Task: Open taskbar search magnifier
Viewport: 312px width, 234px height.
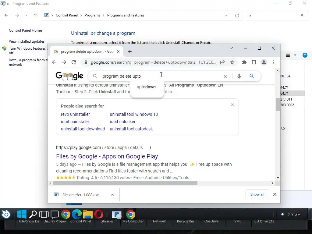Action: (x=33, y=214)
